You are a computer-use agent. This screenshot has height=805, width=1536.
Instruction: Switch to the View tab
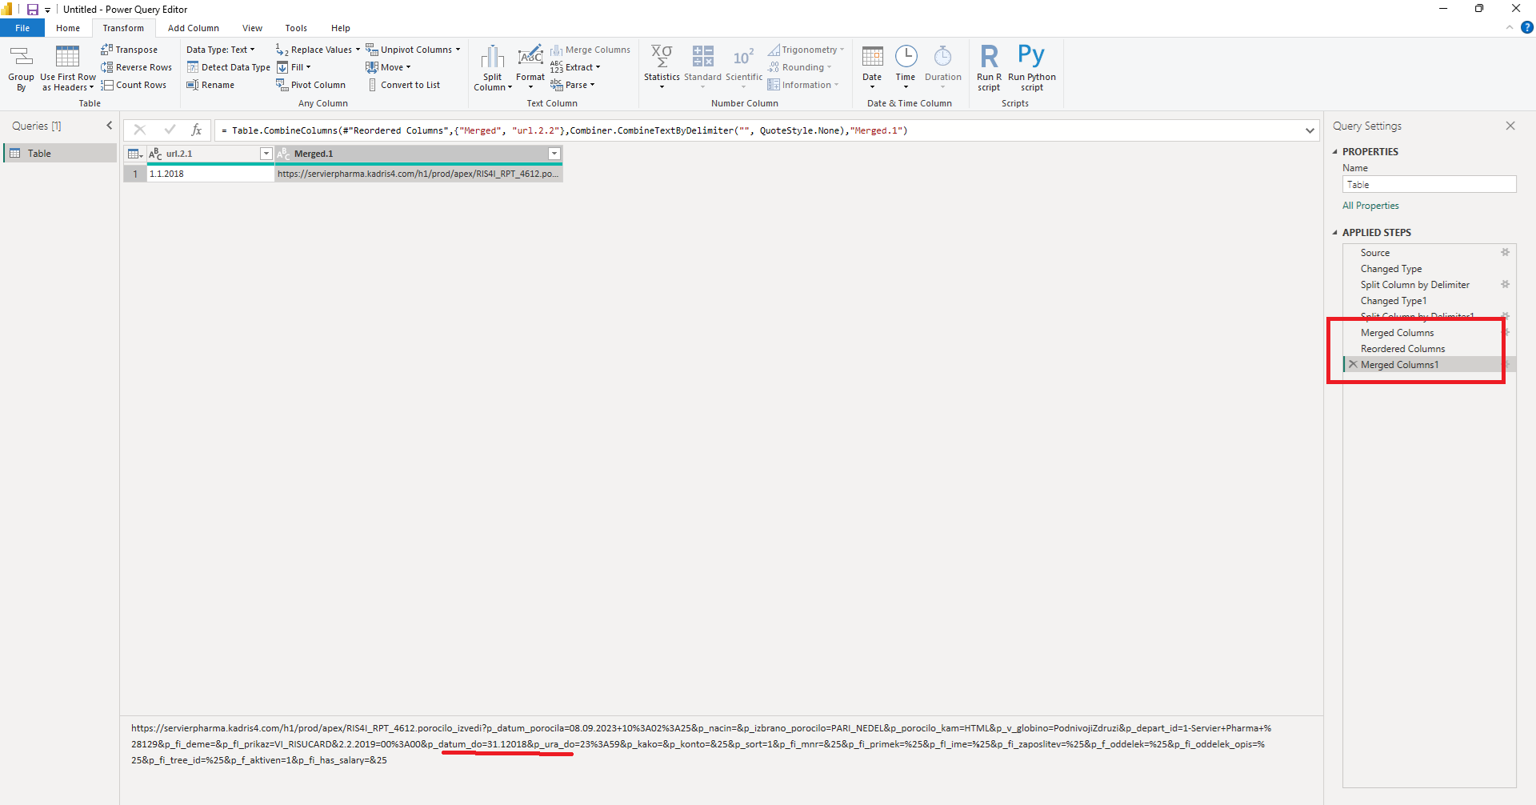(252, 28)
